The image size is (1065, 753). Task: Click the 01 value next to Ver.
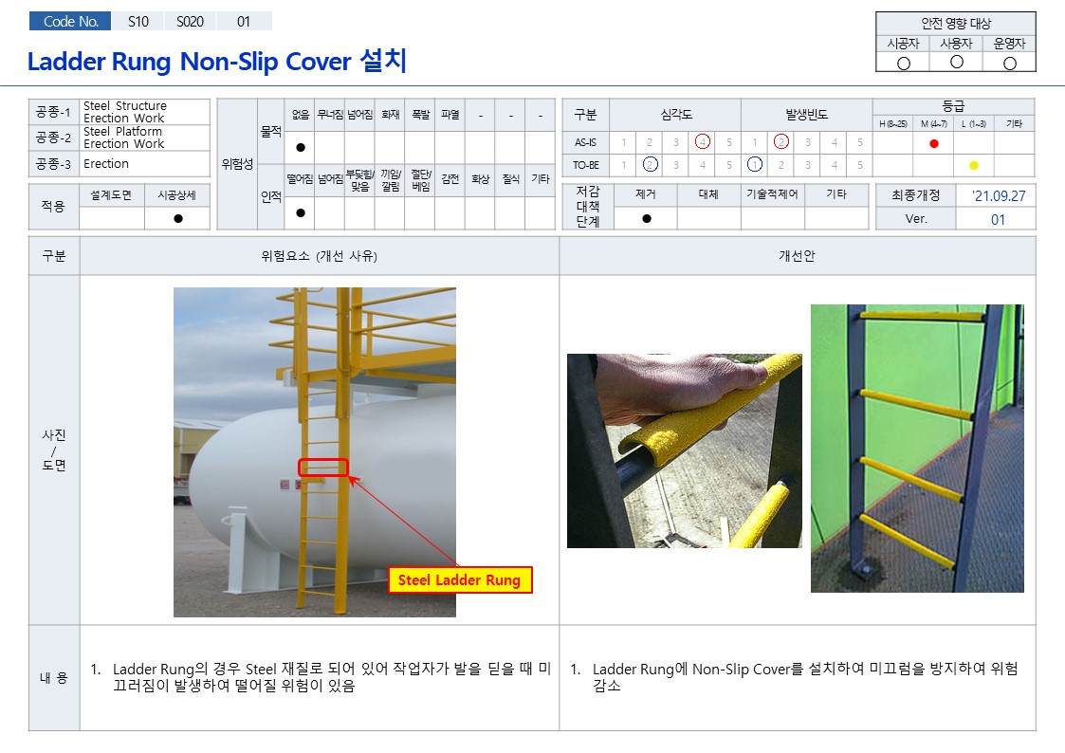tap(998, 219)
